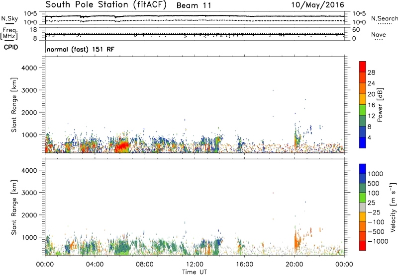Click the 08:00 time tick label

145,265
